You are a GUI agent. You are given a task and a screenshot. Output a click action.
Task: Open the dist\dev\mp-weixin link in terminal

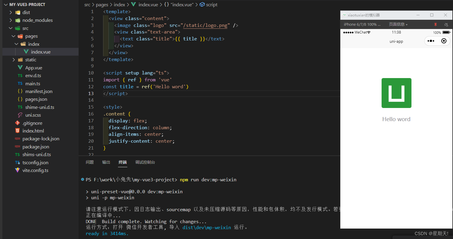click(207, 227)
